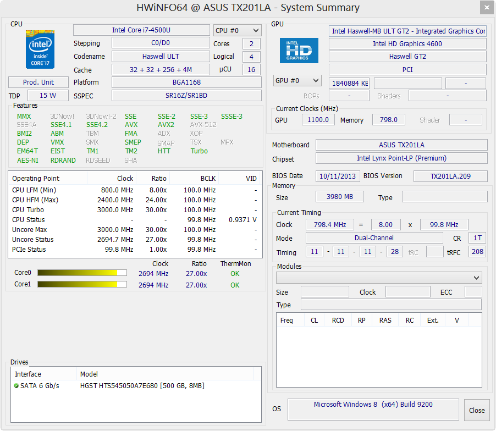This screenshot has height=431, width=496.
Task: Click the Platform value BGA1168
Action: click(x=186, y=82)
